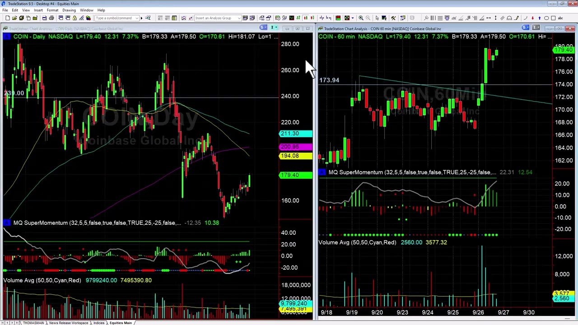
Task: Click the New document toolbar icon
Action: pyautogui.click(x=8, y=18)
